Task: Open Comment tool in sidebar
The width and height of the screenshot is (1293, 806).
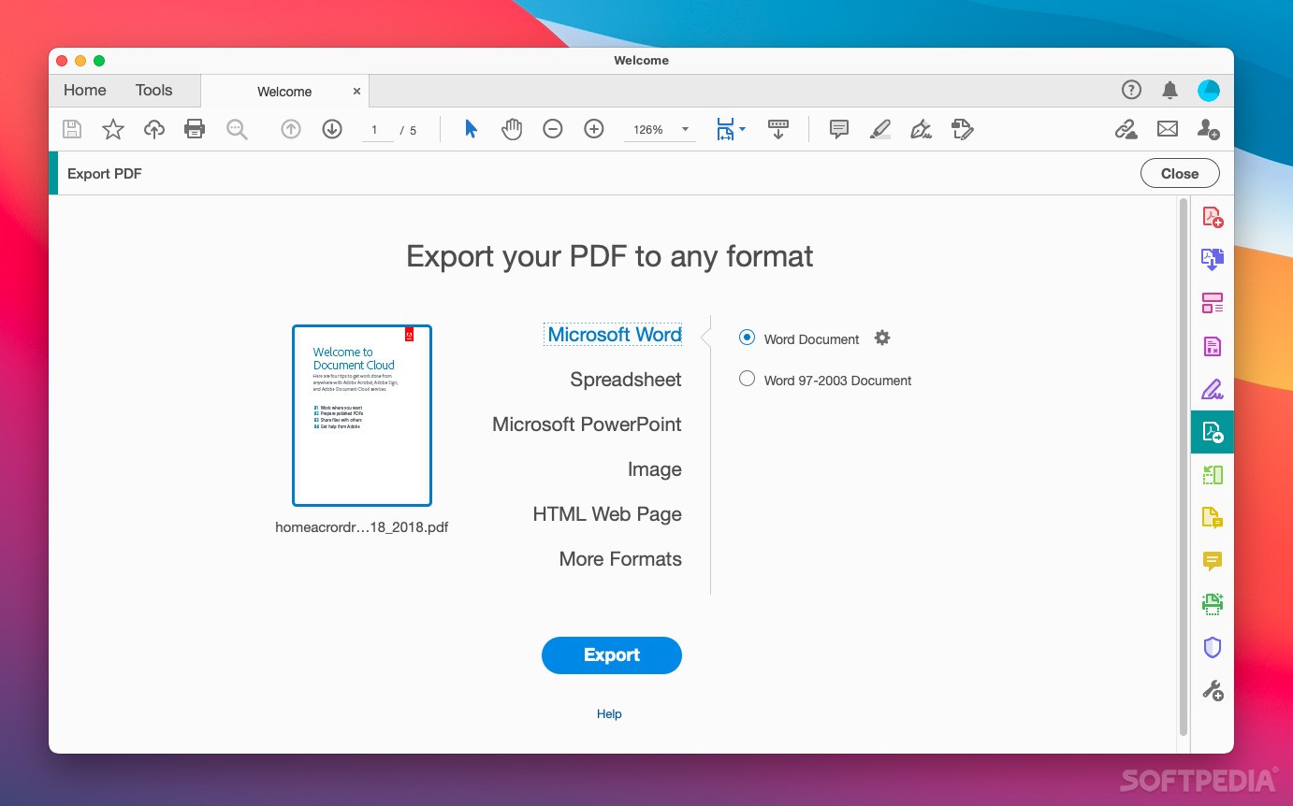Action: click(x=1213, y=561)
